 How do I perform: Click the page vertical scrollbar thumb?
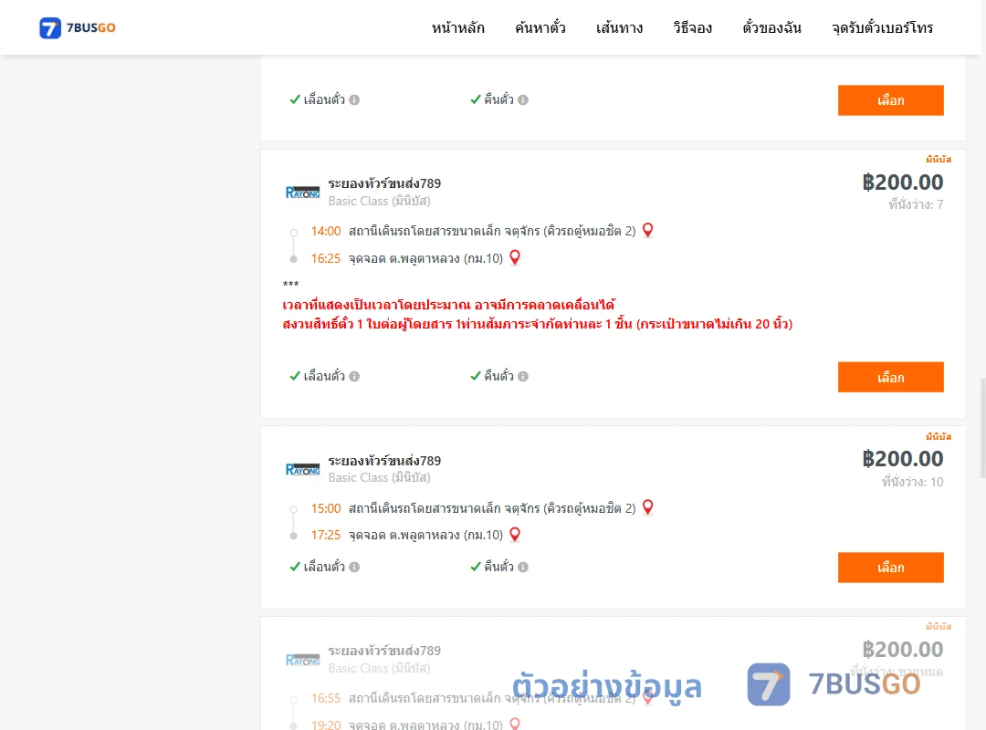(x=983, y=428)
